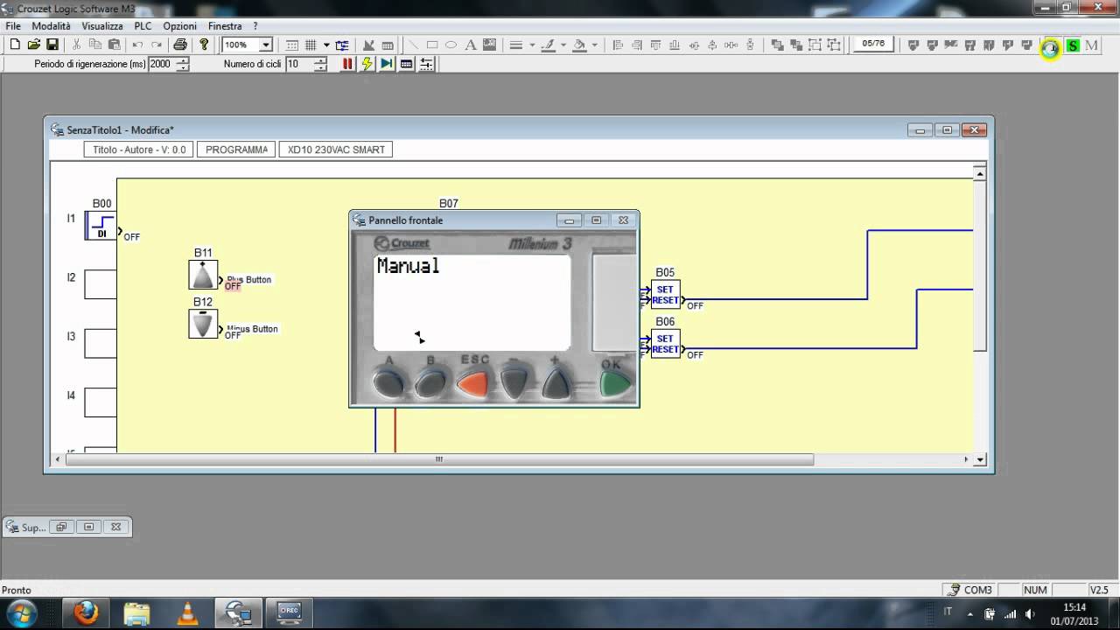
Task: Click the PROGRAMMA button
Action: (236, 150)
